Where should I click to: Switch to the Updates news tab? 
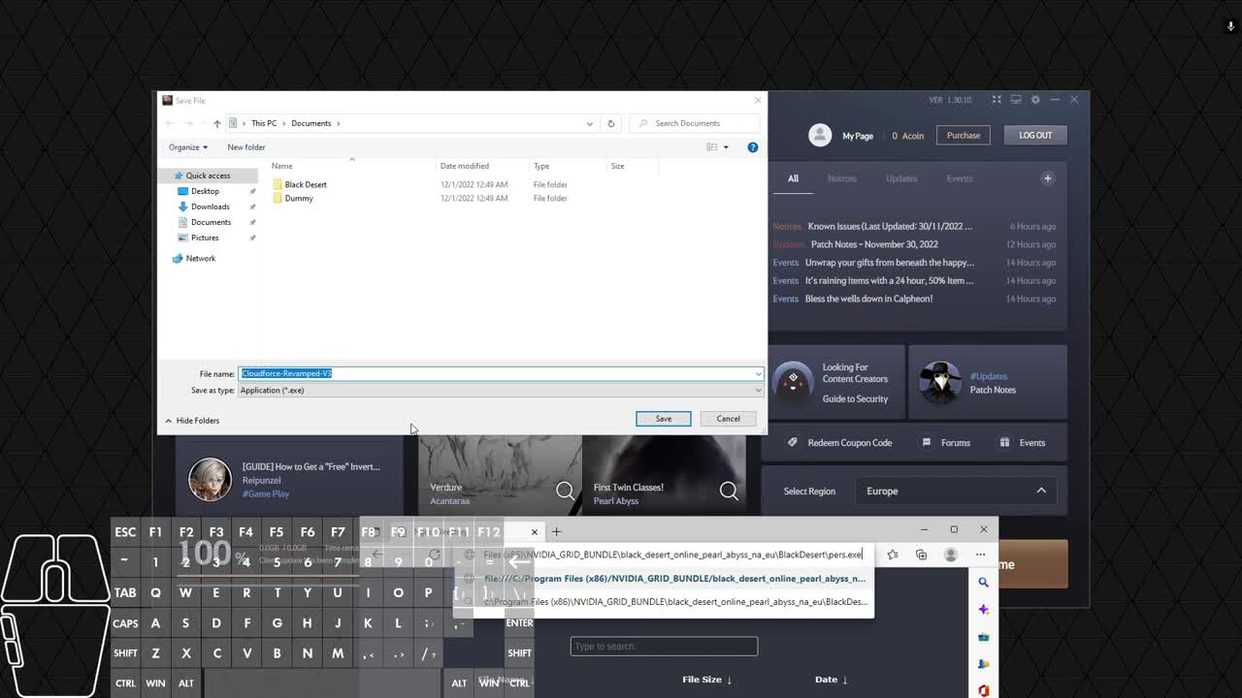click(900, 178)
